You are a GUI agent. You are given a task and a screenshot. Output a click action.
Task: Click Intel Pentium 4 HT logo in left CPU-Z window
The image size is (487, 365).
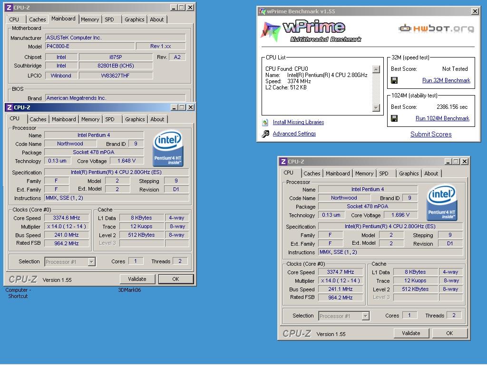168,148
